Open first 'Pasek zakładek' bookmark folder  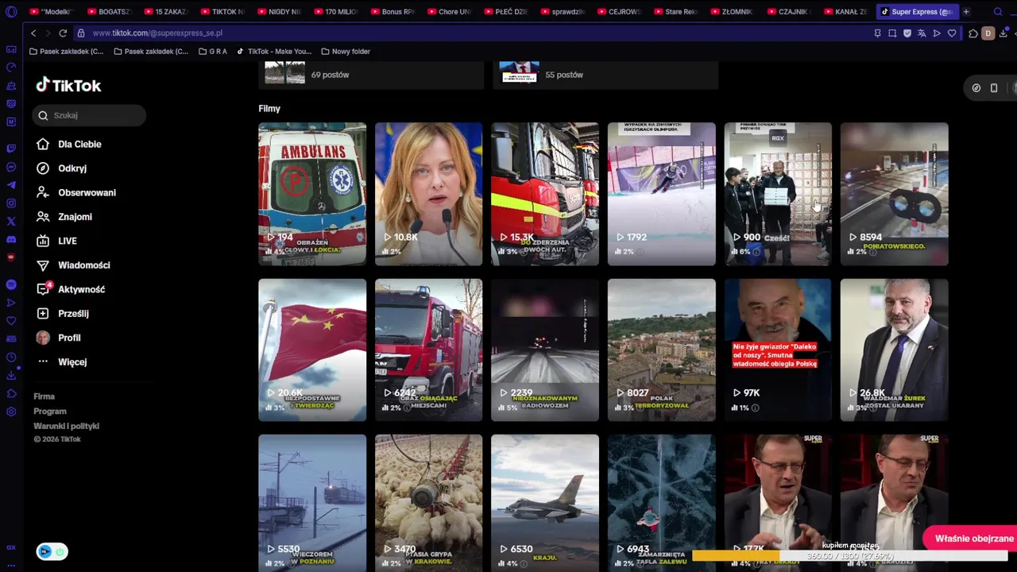tap(66, 52)
